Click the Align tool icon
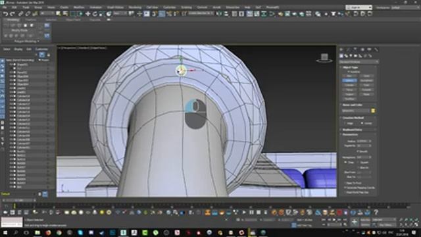The width and height of the screenshot is (421, 237). tap(226, 14)
